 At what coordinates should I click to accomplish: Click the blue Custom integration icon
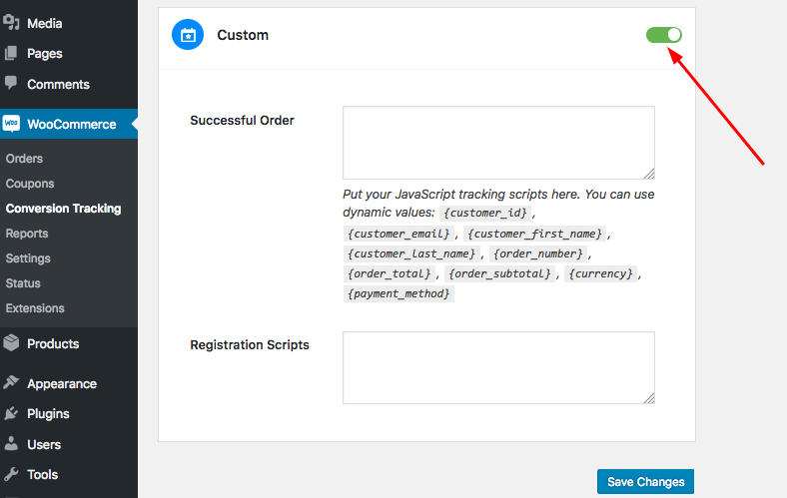(187, 35)
